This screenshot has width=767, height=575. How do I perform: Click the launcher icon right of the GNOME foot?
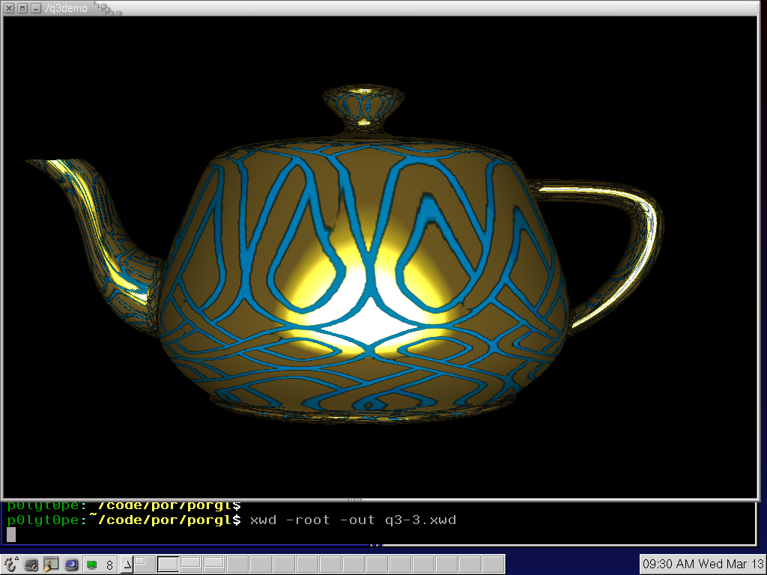[31, 565]
